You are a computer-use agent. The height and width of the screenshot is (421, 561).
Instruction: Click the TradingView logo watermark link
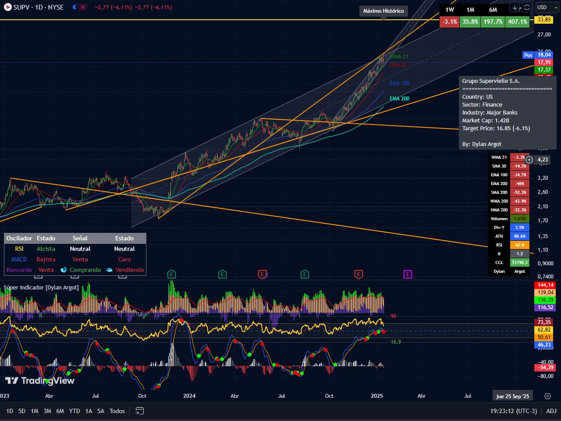point(40,381)
